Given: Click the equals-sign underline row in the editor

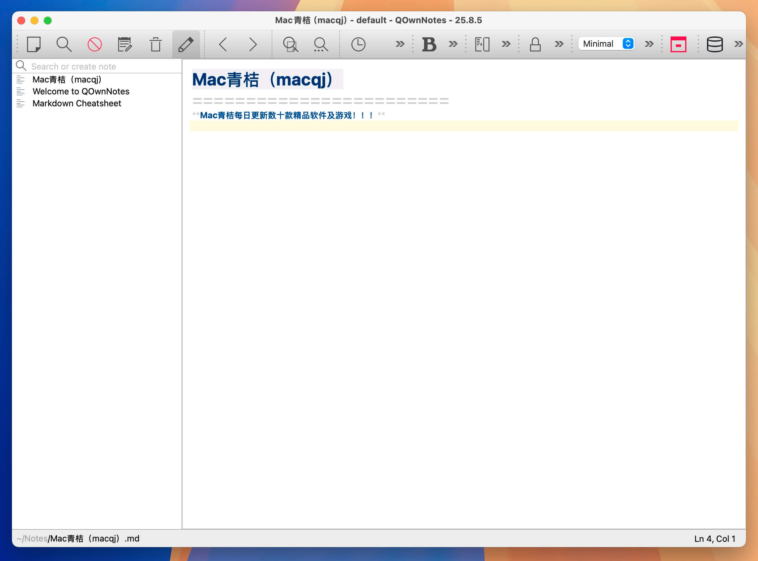Looking at the screenshot, I should click(320, 101).
